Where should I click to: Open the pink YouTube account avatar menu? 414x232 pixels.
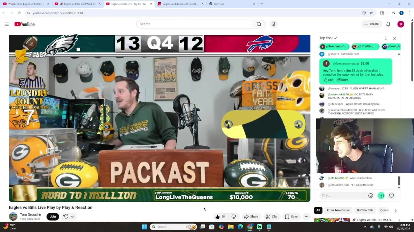[x=401, y=24]
